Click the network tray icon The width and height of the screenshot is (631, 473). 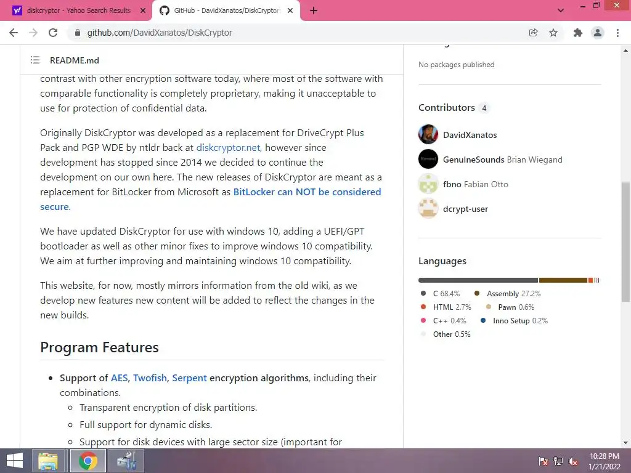pyautogui.click(x=558, y=461)
